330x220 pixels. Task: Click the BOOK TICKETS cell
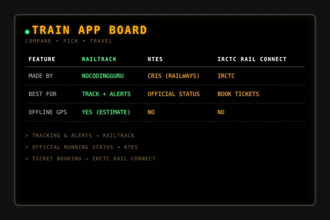pos(238,94)
